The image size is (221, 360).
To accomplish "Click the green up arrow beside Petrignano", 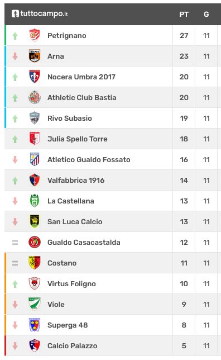I will [x=15, y=36].
